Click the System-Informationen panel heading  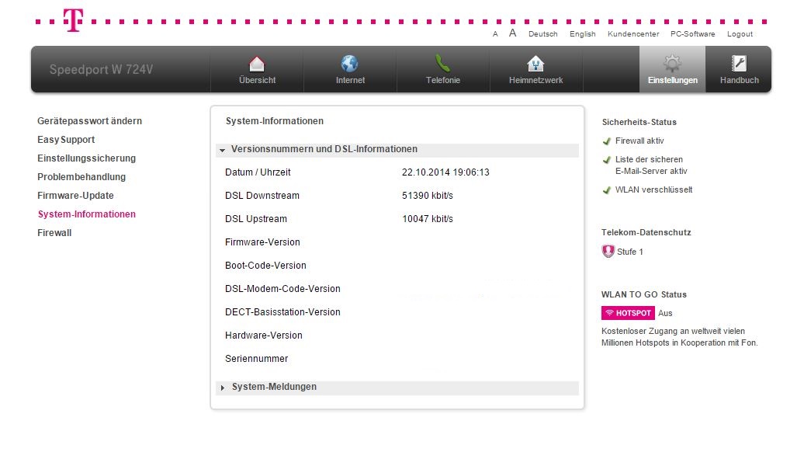click(x=274, y=121)
